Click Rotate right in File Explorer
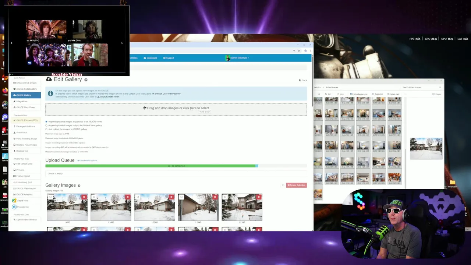471x265 pixels. 393,94
